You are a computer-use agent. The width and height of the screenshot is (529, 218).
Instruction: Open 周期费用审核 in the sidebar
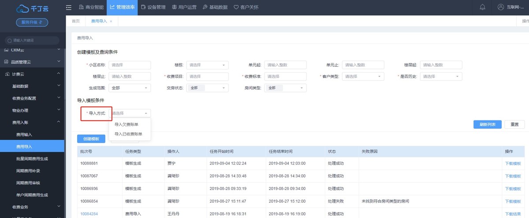click(28, 182)
